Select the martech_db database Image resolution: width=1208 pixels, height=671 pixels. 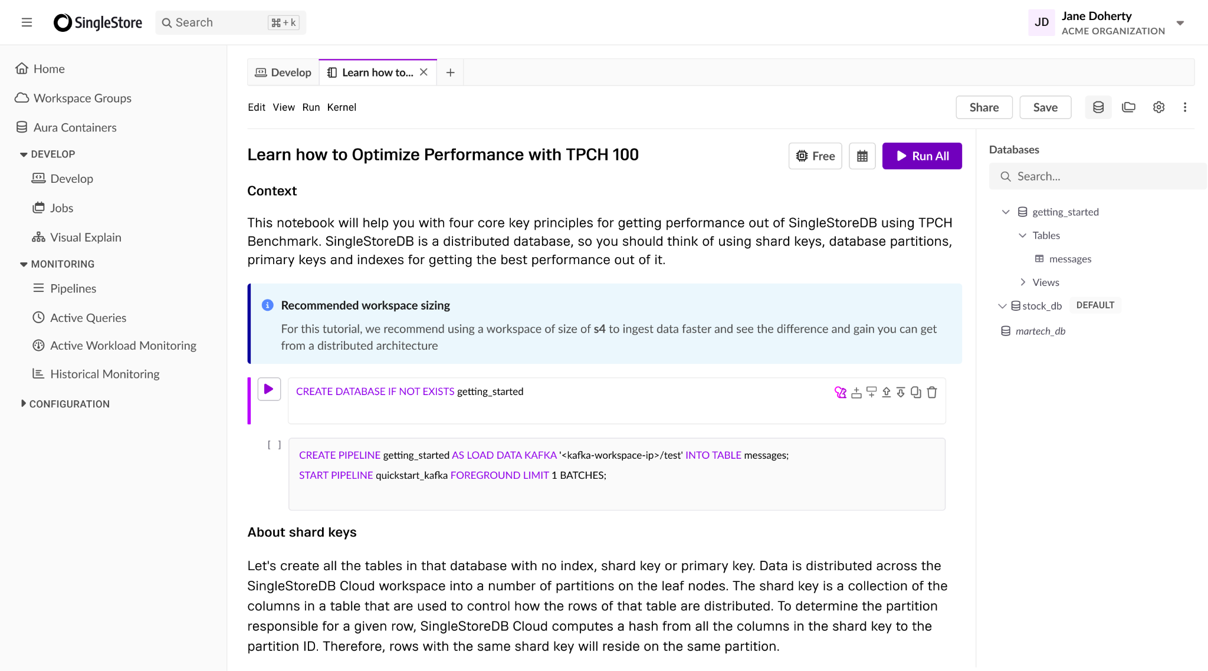1033,331
